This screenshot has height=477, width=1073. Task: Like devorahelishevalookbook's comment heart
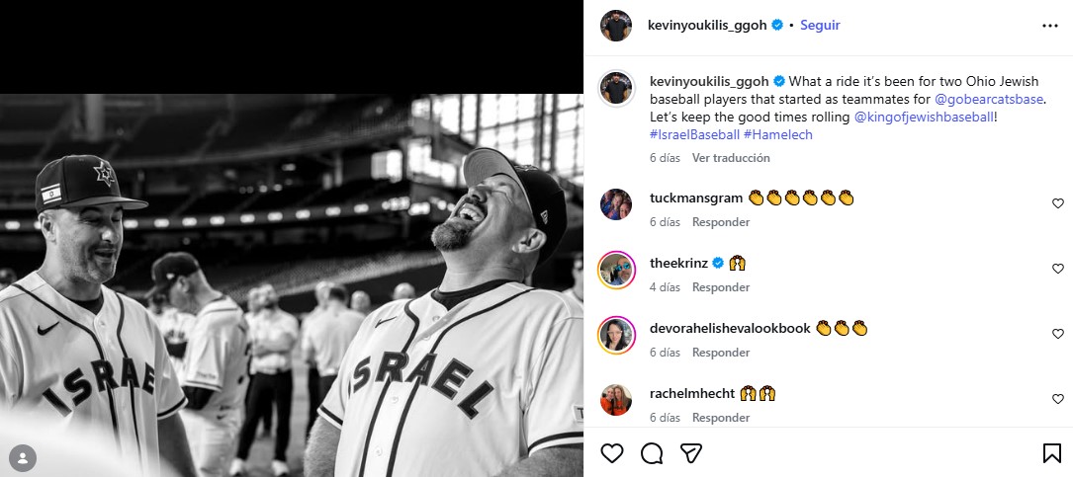pos(1058,334)
